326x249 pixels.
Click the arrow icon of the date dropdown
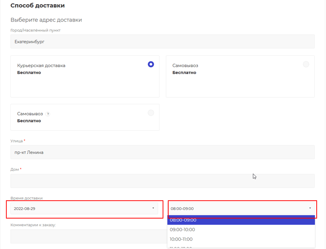pyautogui.click(x=153, y=208)
